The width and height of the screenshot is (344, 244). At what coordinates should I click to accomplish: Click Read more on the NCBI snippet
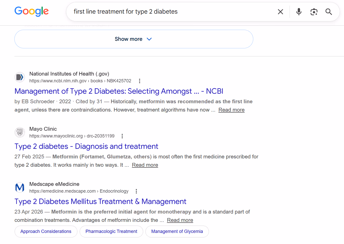(231, 110)
